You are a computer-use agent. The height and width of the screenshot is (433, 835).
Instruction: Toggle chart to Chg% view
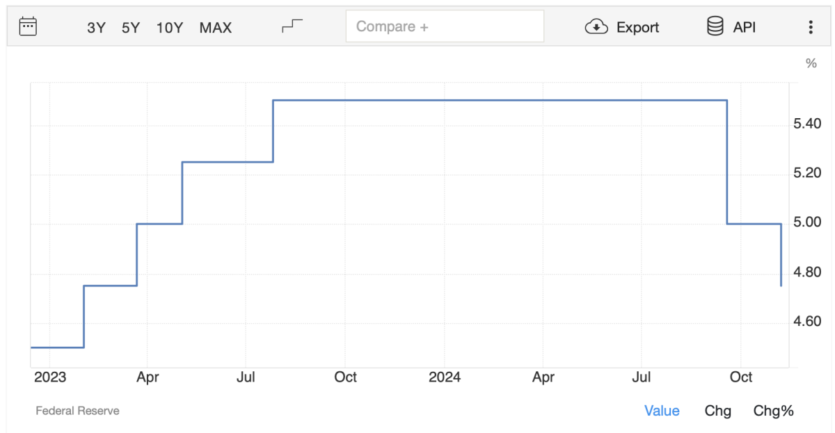pyautogui.click(x=773, y=411)
